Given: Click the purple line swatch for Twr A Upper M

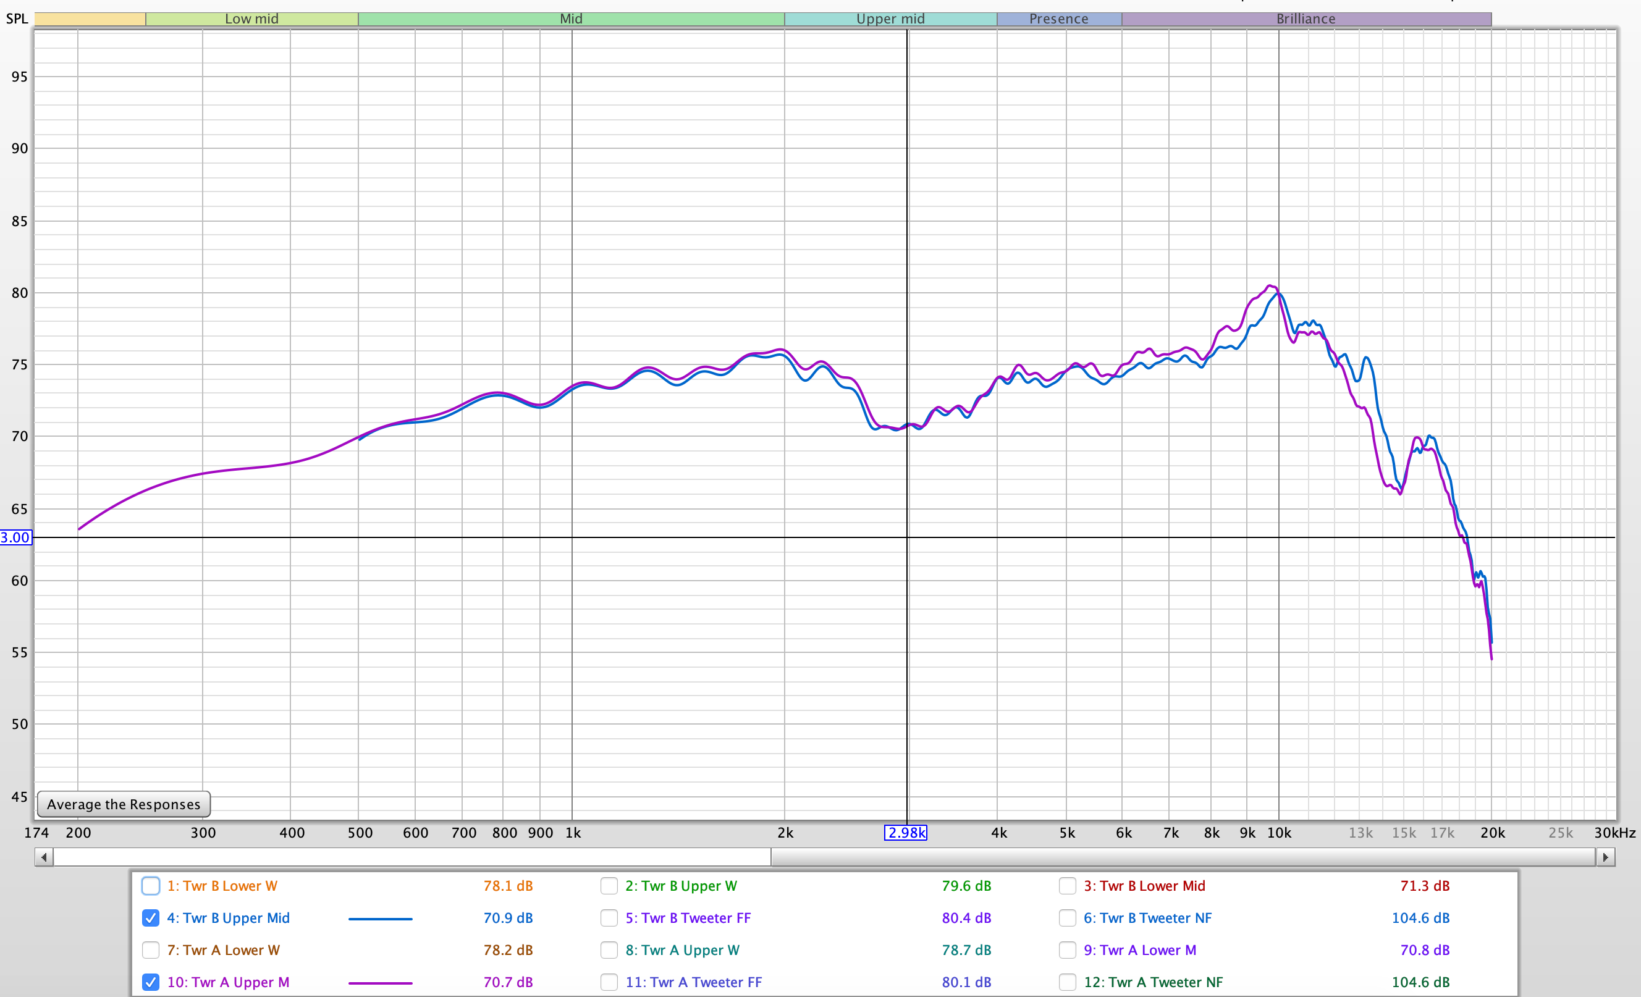Looking at the screenshot, I should (x=380, y=982).
